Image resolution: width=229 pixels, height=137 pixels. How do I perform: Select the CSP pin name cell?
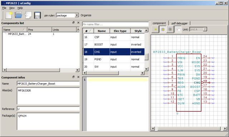click(102, 37)
